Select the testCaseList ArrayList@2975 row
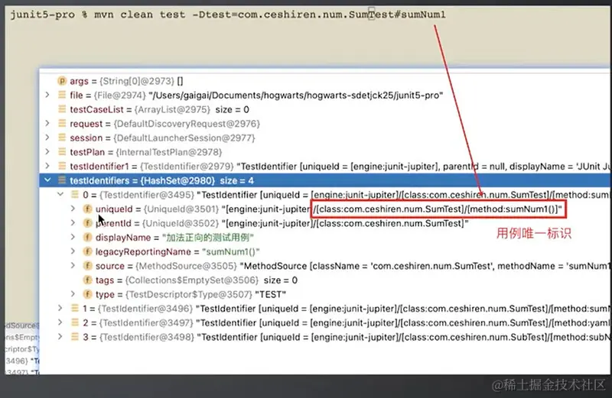The width and height of the screenshot is (612, 398). (x=324, y=109)
